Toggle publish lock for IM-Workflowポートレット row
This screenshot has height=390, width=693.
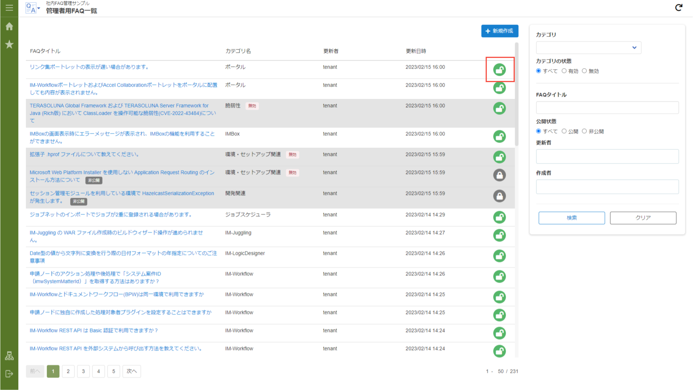(x=500, y=88)
